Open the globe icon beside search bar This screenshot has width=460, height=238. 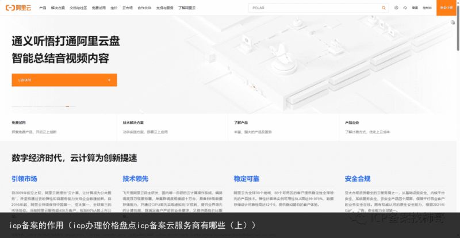coord(396,8)
